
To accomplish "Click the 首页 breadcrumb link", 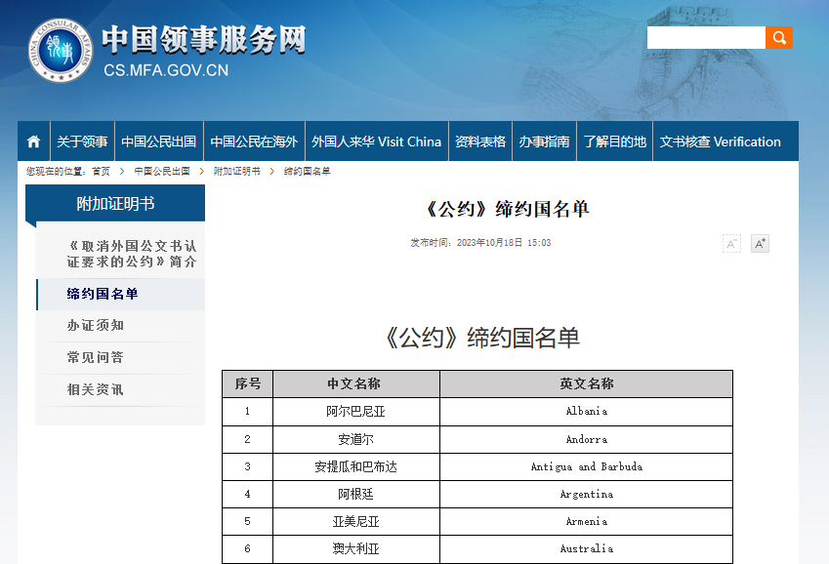I will click(x=102, y=171).
